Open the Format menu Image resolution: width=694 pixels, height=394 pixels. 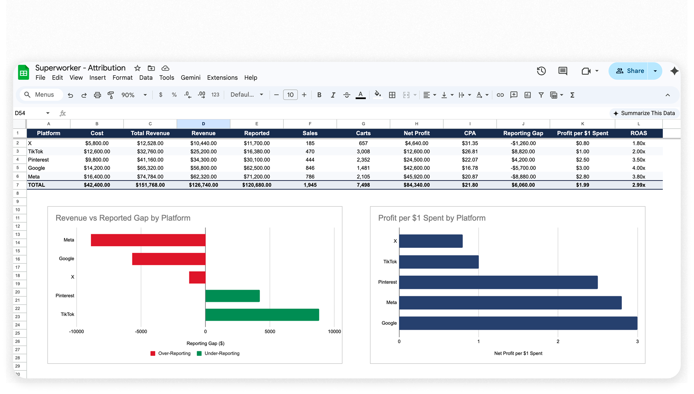coord(122,78)
